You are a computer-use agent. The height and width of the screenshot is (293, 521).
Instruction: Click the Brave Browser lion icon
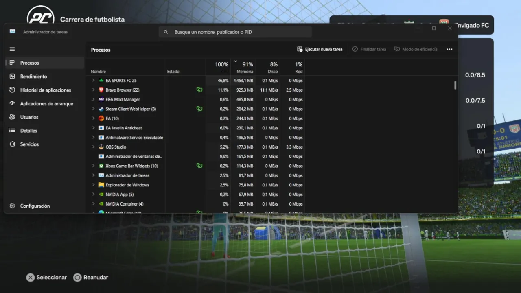point(101,90)
